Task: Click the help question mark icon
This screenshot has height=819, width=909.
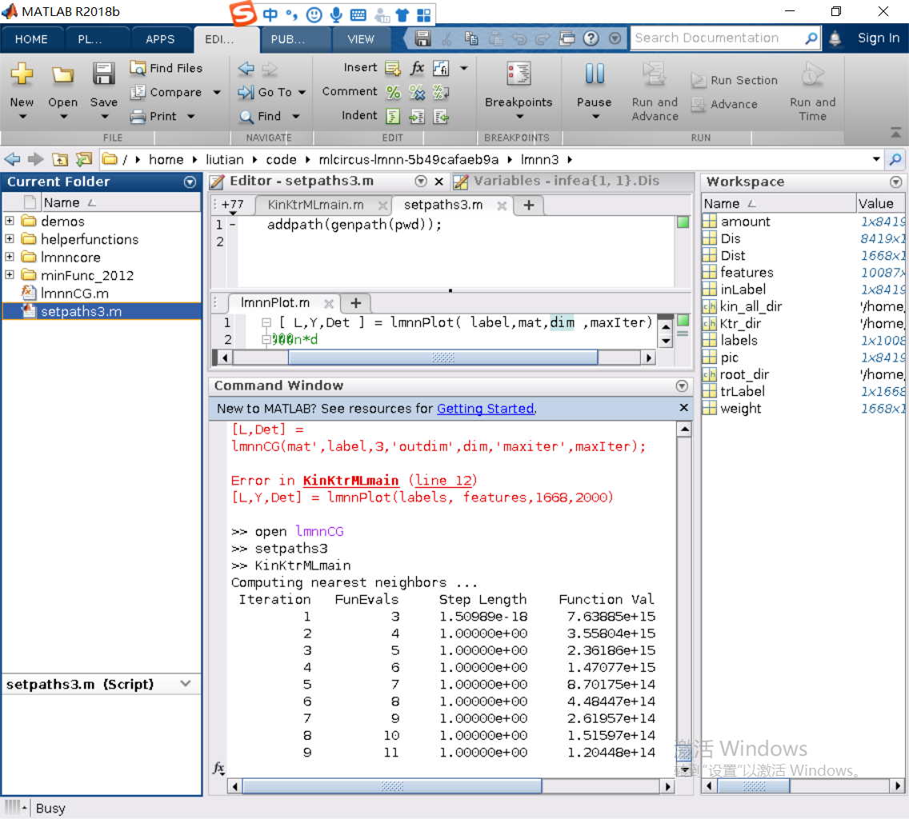Action: [591, 38]
